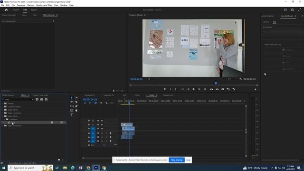Click the Program monitor playhead marker
This screenshot has height=171, width=304.
pos(216,83)
